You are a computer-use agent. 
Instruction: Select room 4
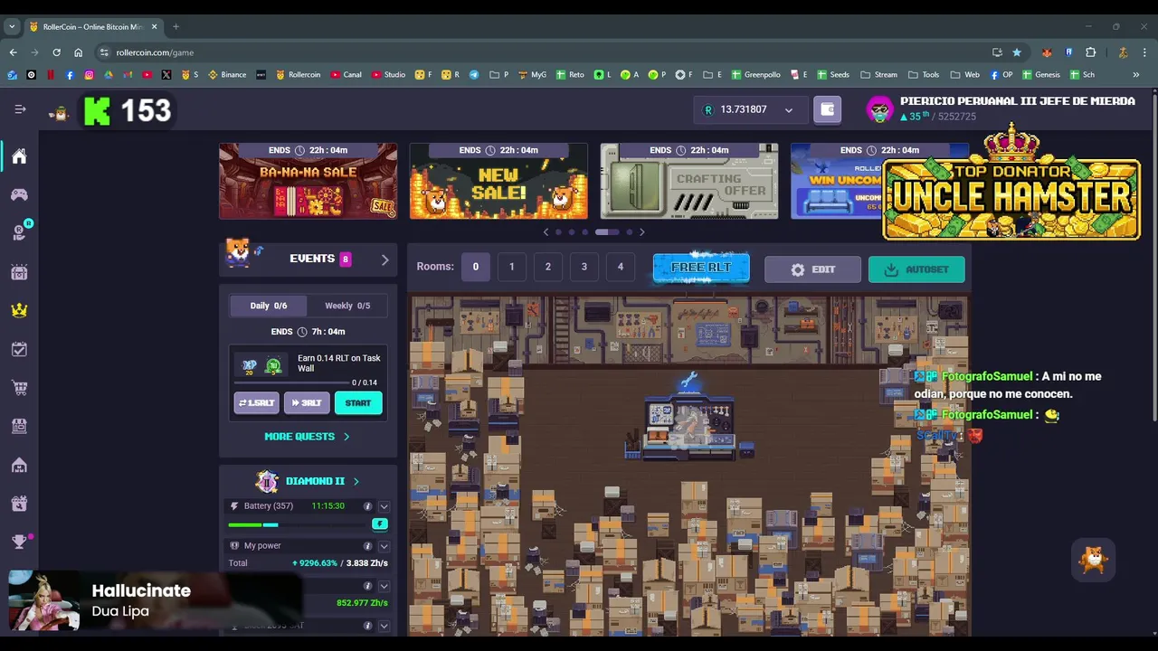(x=620, y=267)
